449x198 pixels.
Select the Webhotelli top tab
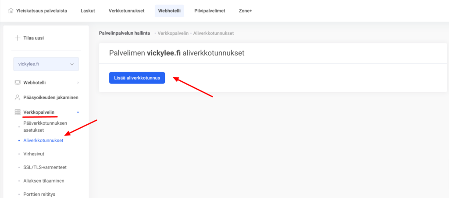pos(169,11)
